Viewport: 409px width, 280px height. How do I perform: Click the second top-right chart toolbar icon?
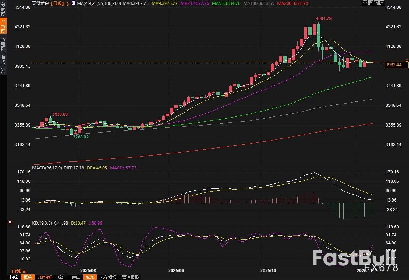click(x=370, y=3)
